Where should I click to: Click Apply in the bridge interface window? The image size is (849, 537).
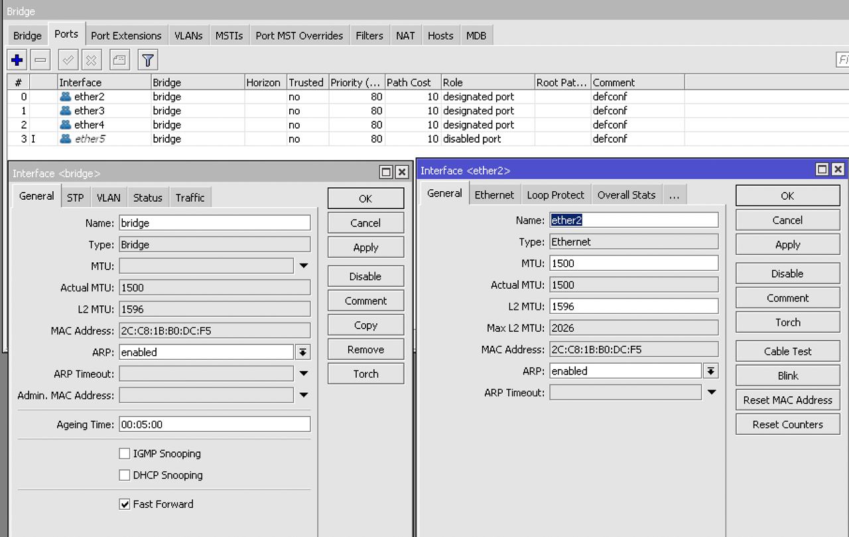click(365, 247)
